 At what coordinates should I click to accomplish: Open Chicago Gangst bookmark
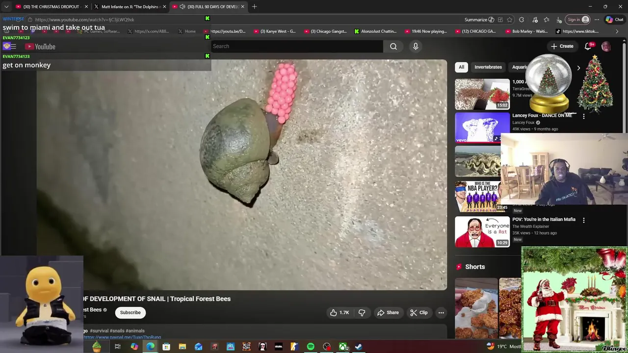[325, 31]
